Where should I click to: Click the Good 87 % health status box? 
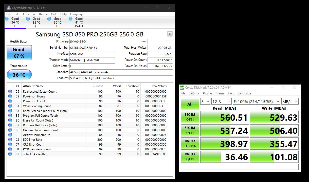click(19, 53)
